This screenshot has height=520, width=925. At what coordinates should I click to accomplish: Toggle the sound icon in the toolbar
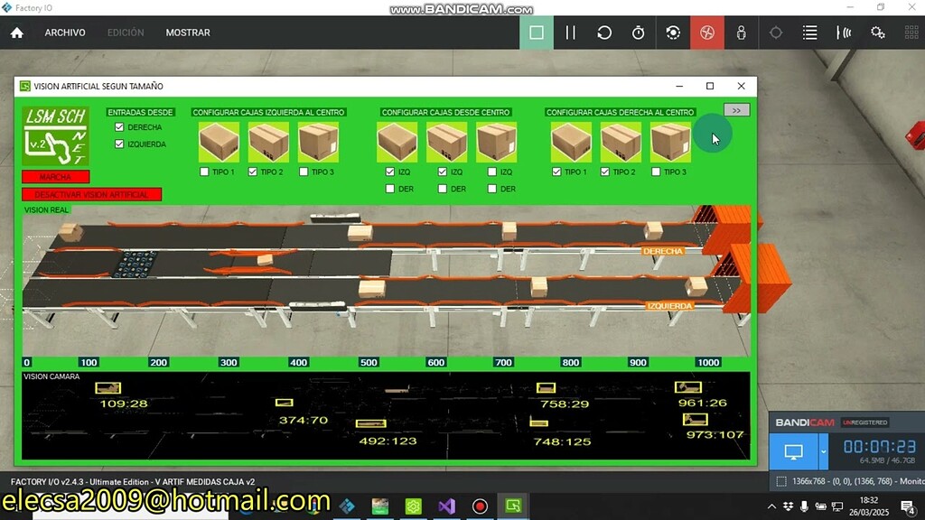tap(843, 32)
